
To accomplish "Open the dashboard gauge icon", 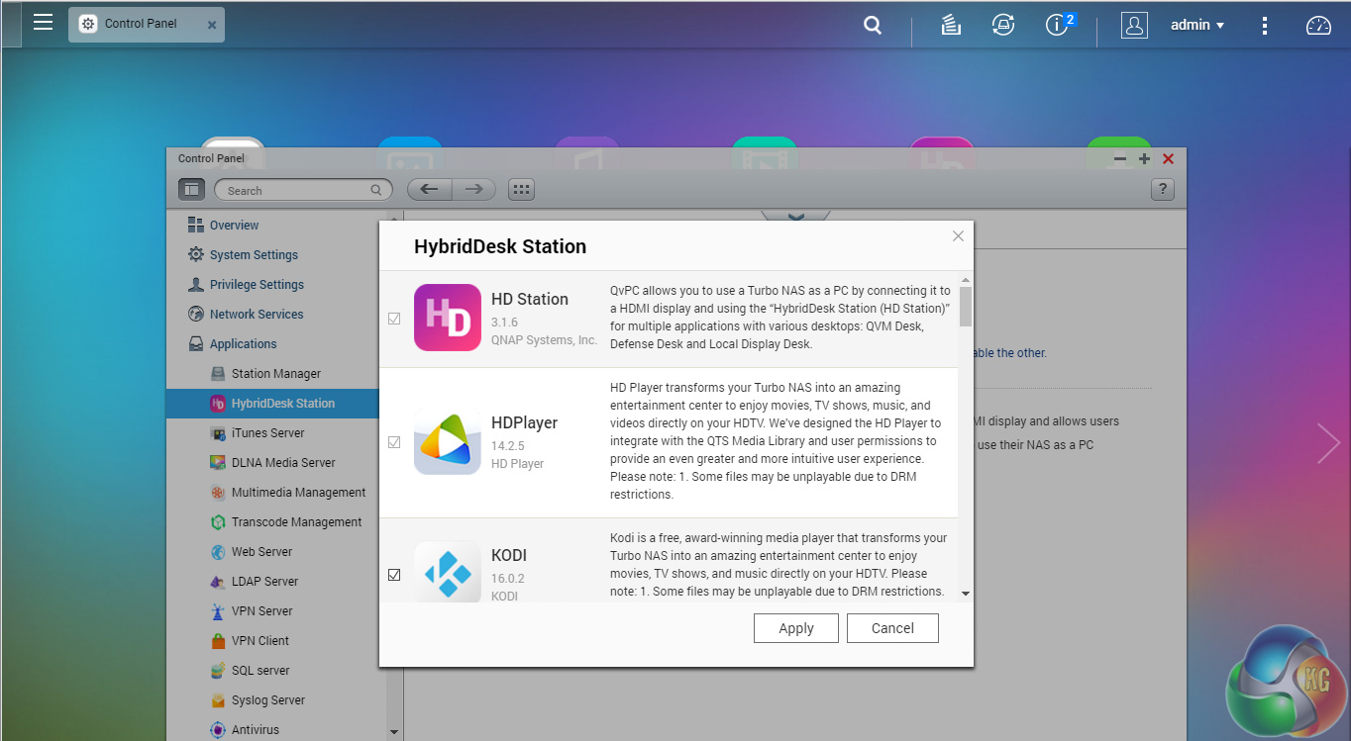I will (1318, 26).
